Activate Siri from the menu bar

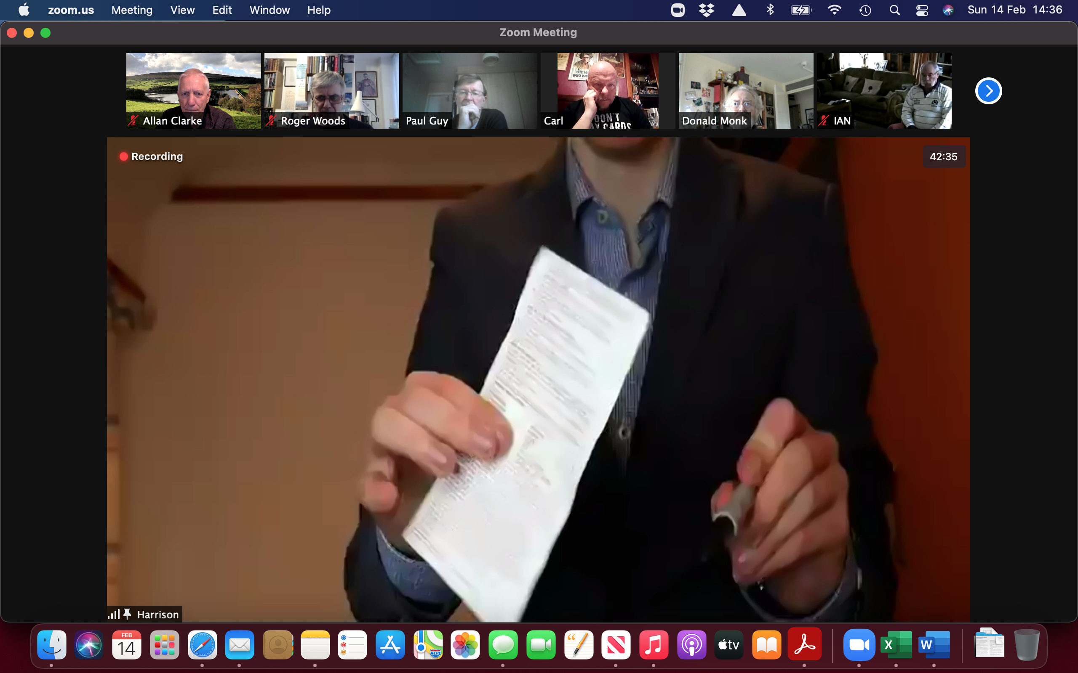[948, 10]
